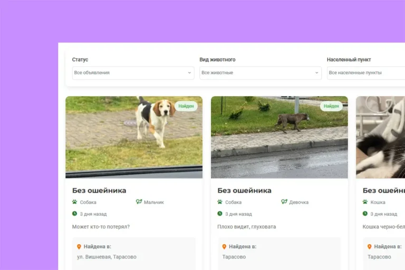Open the Статус dropdown

tap(133, 73)
